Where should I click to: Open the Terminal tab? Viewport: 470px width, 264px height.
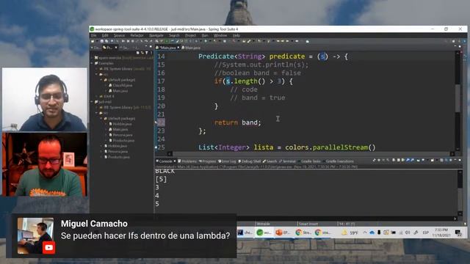pyautogui.click(x=287, y=161)
